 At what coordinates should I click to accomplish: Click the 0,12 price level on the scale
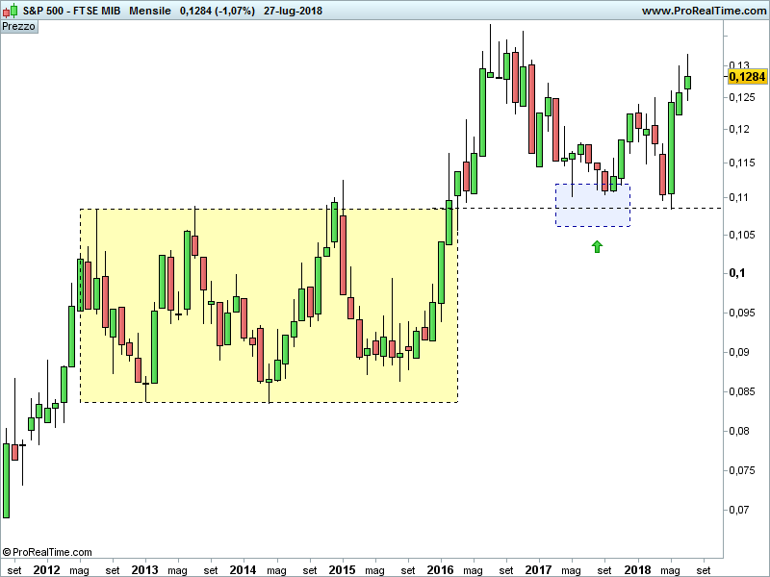[x=739, y=129]
